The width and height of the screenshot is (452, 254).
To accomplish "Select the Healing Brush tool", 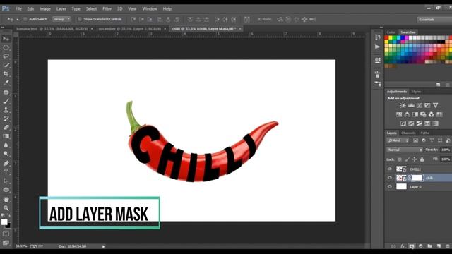I will pos(6,92).
